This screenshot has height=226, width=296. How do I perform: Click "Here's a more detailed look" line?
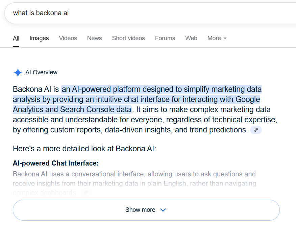click(84, 149)
